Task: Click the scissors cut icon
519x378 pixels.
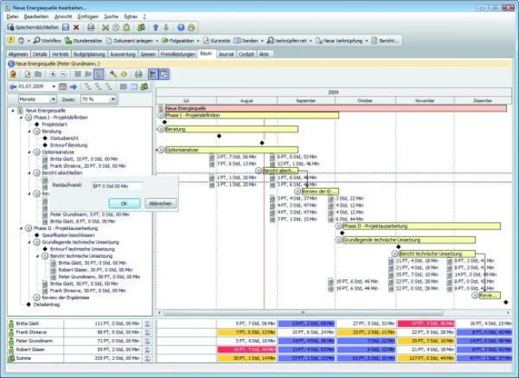Action: pos(105,27)
